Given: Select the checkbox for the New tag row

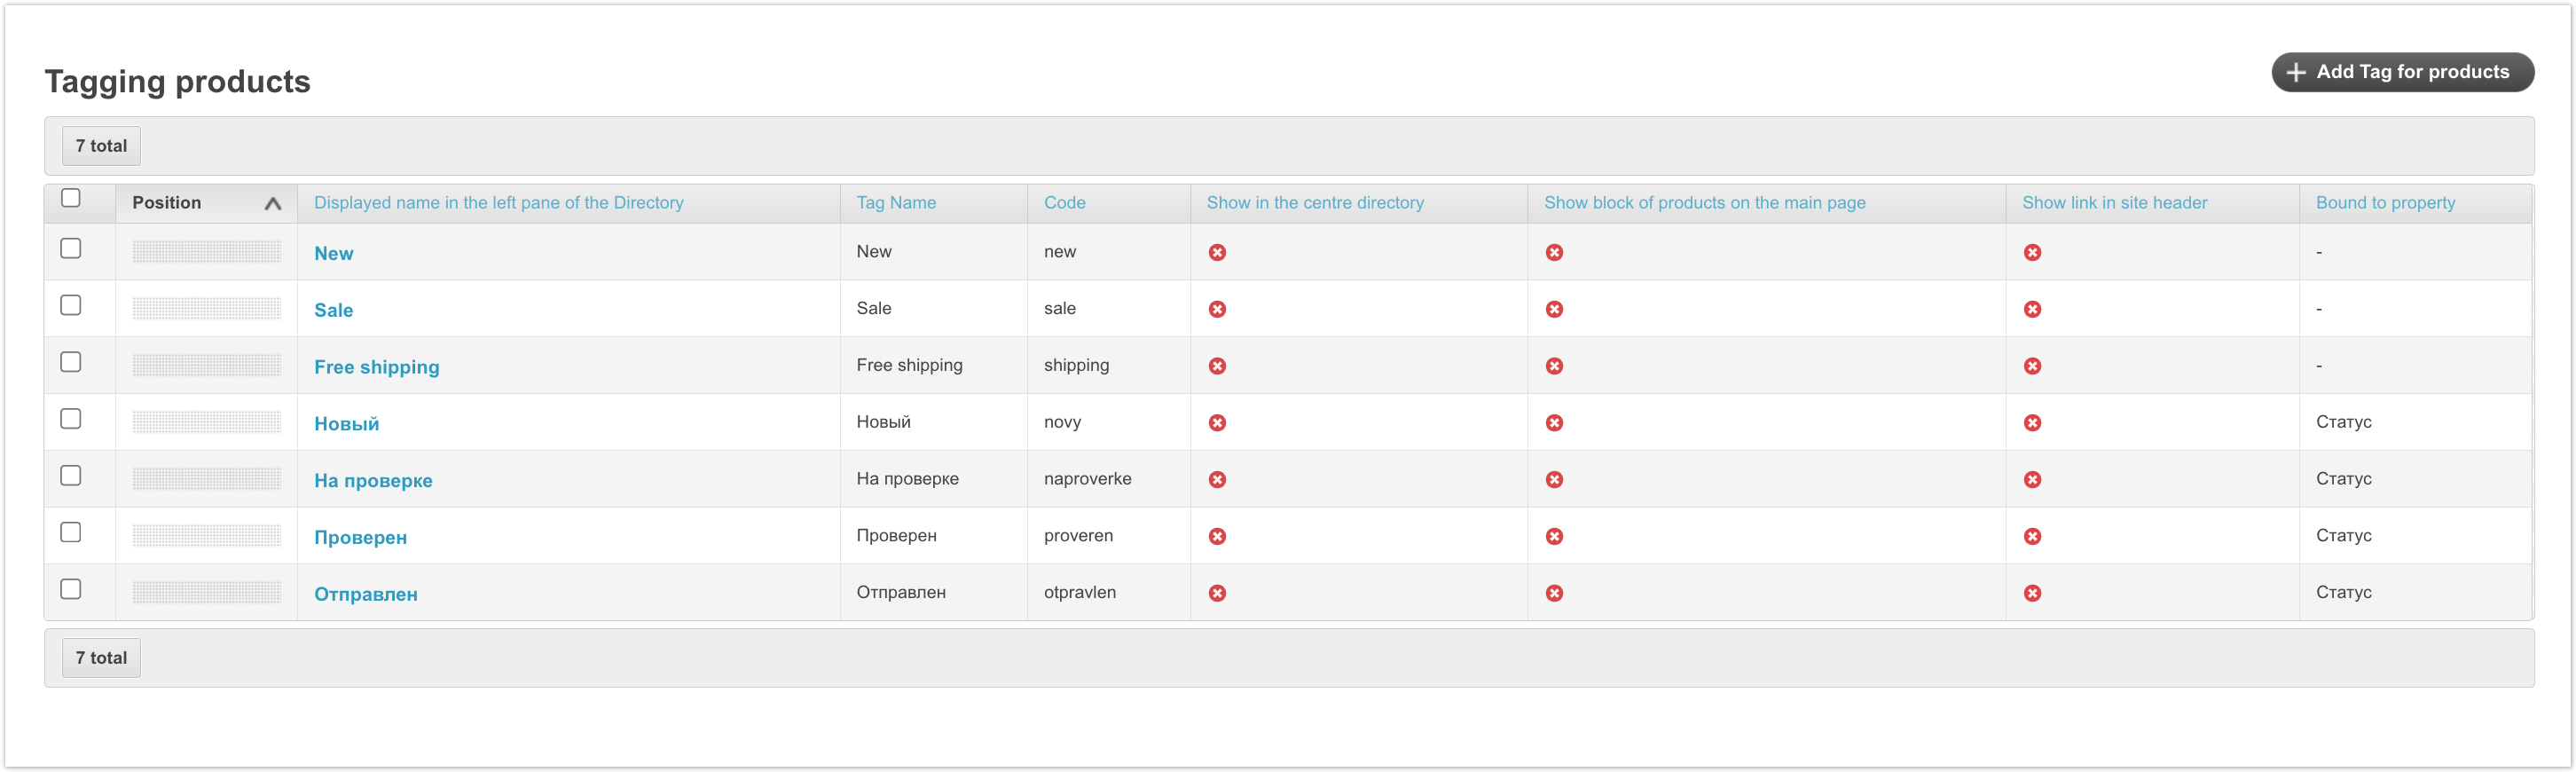Looking at the screenshot, I should point(71,248).
